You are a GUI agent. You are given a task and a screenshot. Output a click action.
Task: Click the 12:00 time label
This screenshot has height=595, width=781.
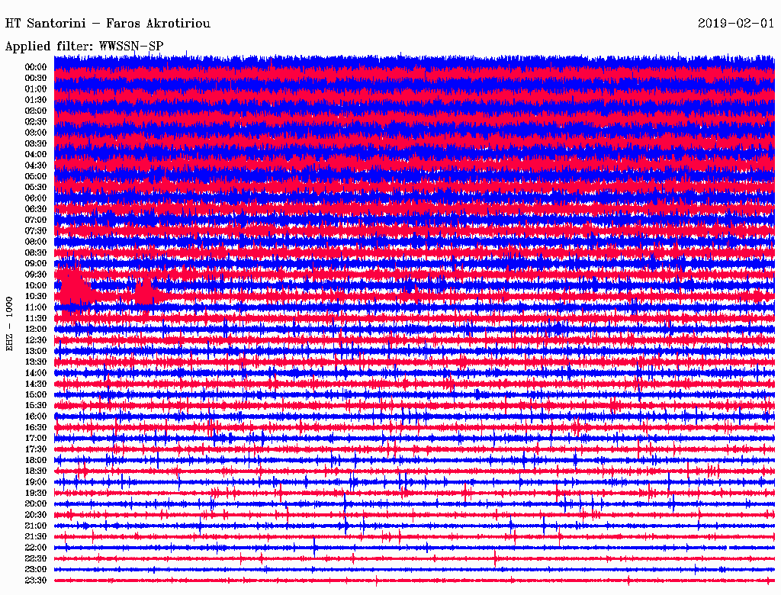click(x=36, y=330)
